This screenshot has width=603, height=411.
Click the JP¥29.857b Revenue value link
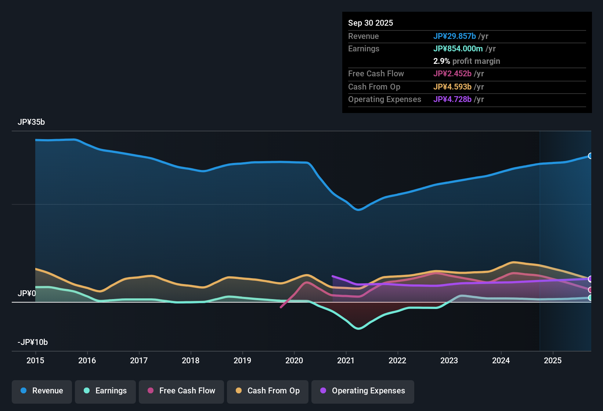point(455,36)
